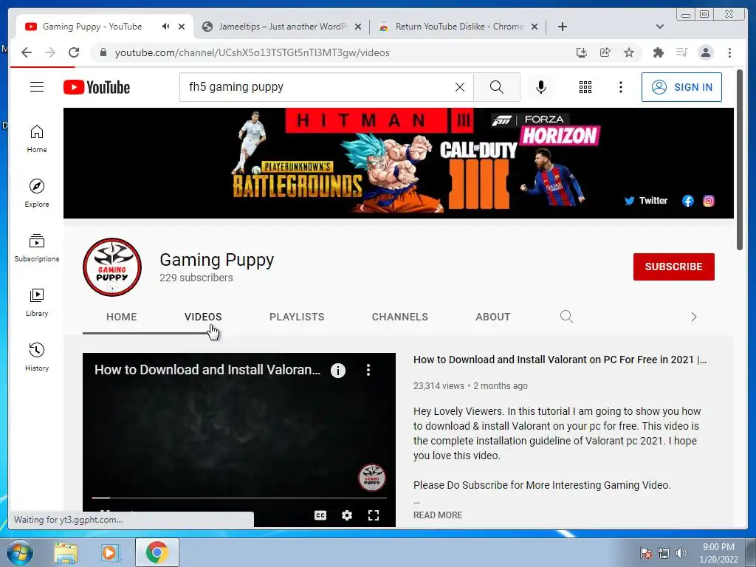Open the Action Center flag icon
The image size is (756, 567).
pyautogui.click(x=645, y=552)
